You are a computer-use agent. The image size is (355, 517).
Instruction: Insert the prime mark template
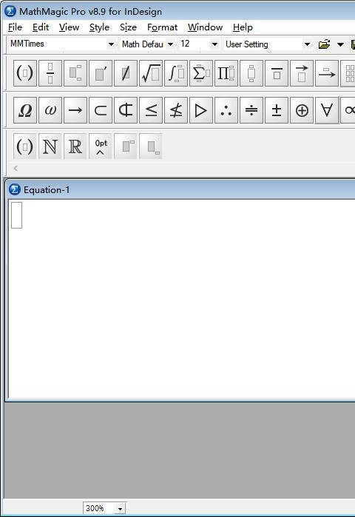pos(101,73)
